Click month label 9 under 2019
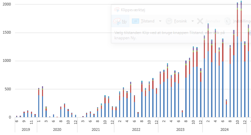This screenshot has width=251, height=135. (x=24, y=121)
